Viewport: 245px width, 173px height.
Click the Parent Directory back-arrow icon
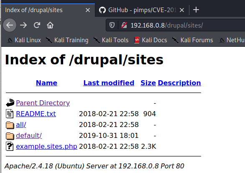click(10, 102)
